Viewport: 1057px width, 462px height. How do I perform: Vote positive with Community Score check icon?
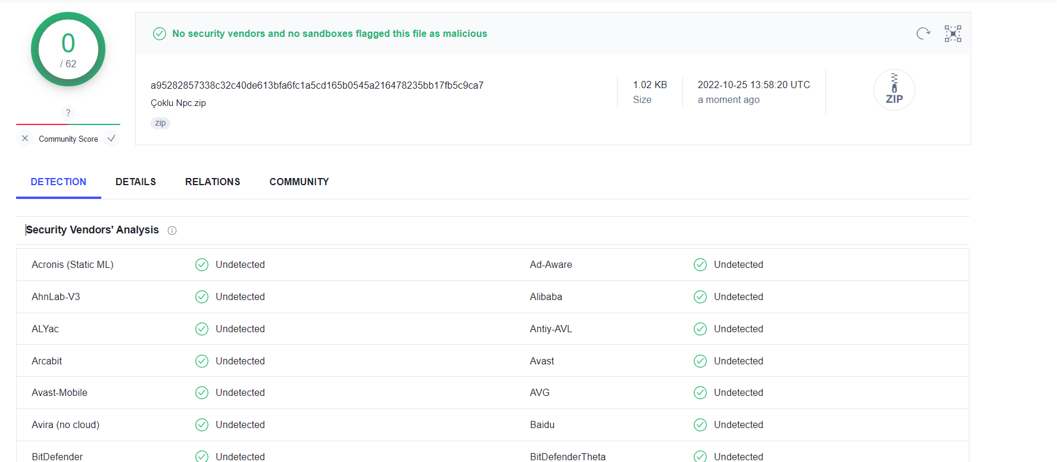[111, 138]
